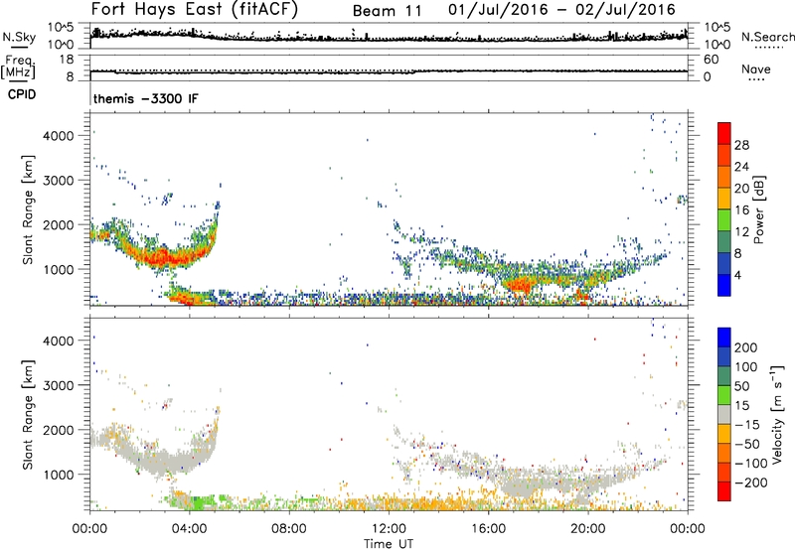Click the gray segment of the Velocity color bar
Screen dimensions: 795x550
(724, 414)
